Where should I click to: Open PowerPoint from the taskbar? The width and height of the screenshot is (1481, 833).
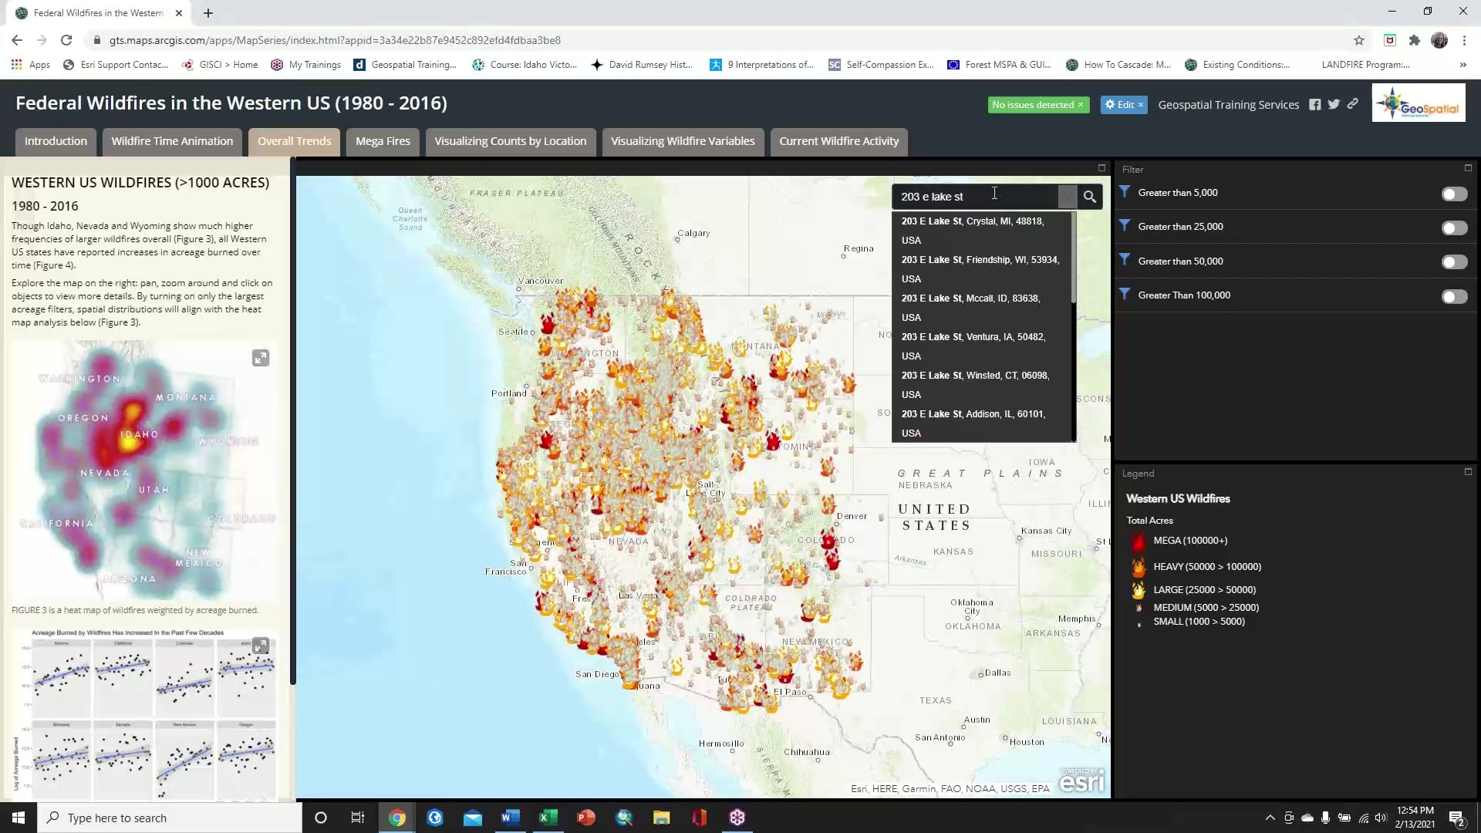[x=585, y=818]
